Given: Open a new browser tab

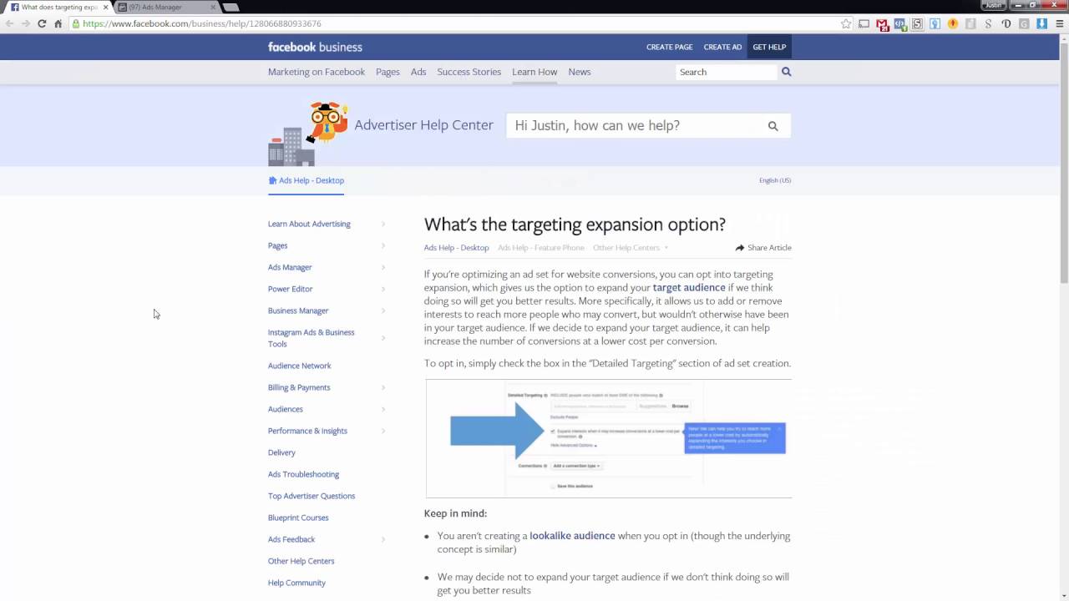Looking at the screenshot, I should [231, 7].
